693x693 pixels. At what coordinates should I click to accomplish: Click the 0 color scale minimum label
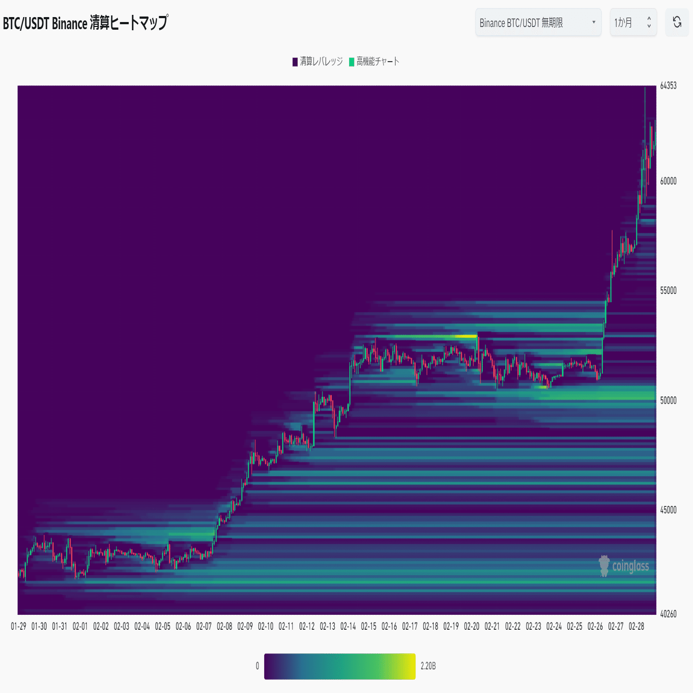(257, 666)
